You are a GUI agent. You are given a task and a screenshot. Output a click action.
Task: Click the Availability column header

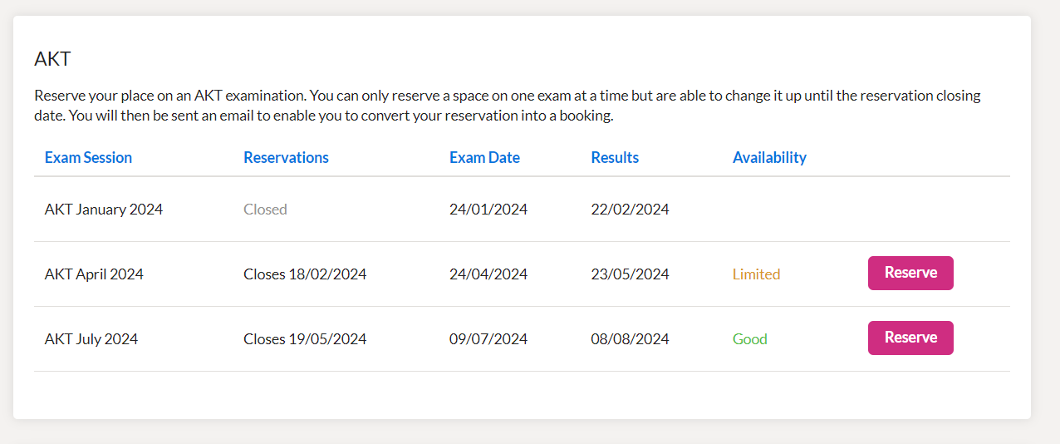[x=769, y=158]
